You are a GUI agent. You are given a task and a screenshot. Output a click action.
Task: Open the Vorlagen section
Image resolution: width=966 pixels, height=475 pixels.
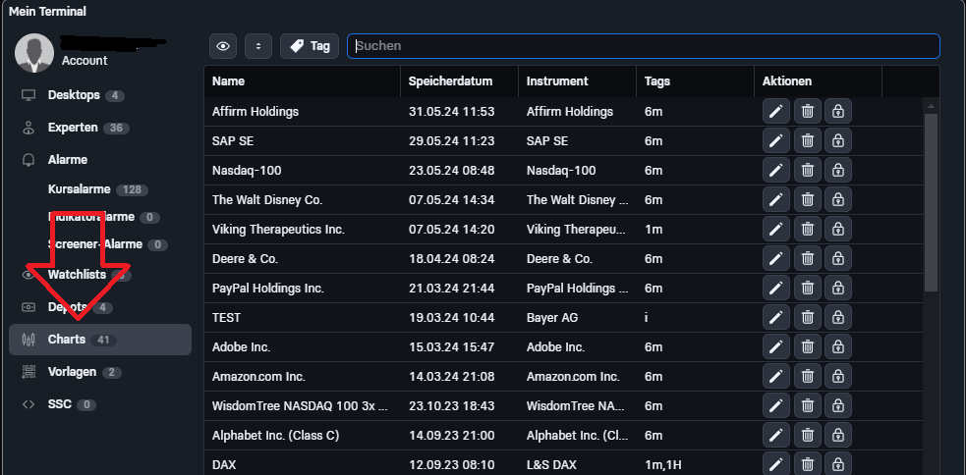pos(71,372)
